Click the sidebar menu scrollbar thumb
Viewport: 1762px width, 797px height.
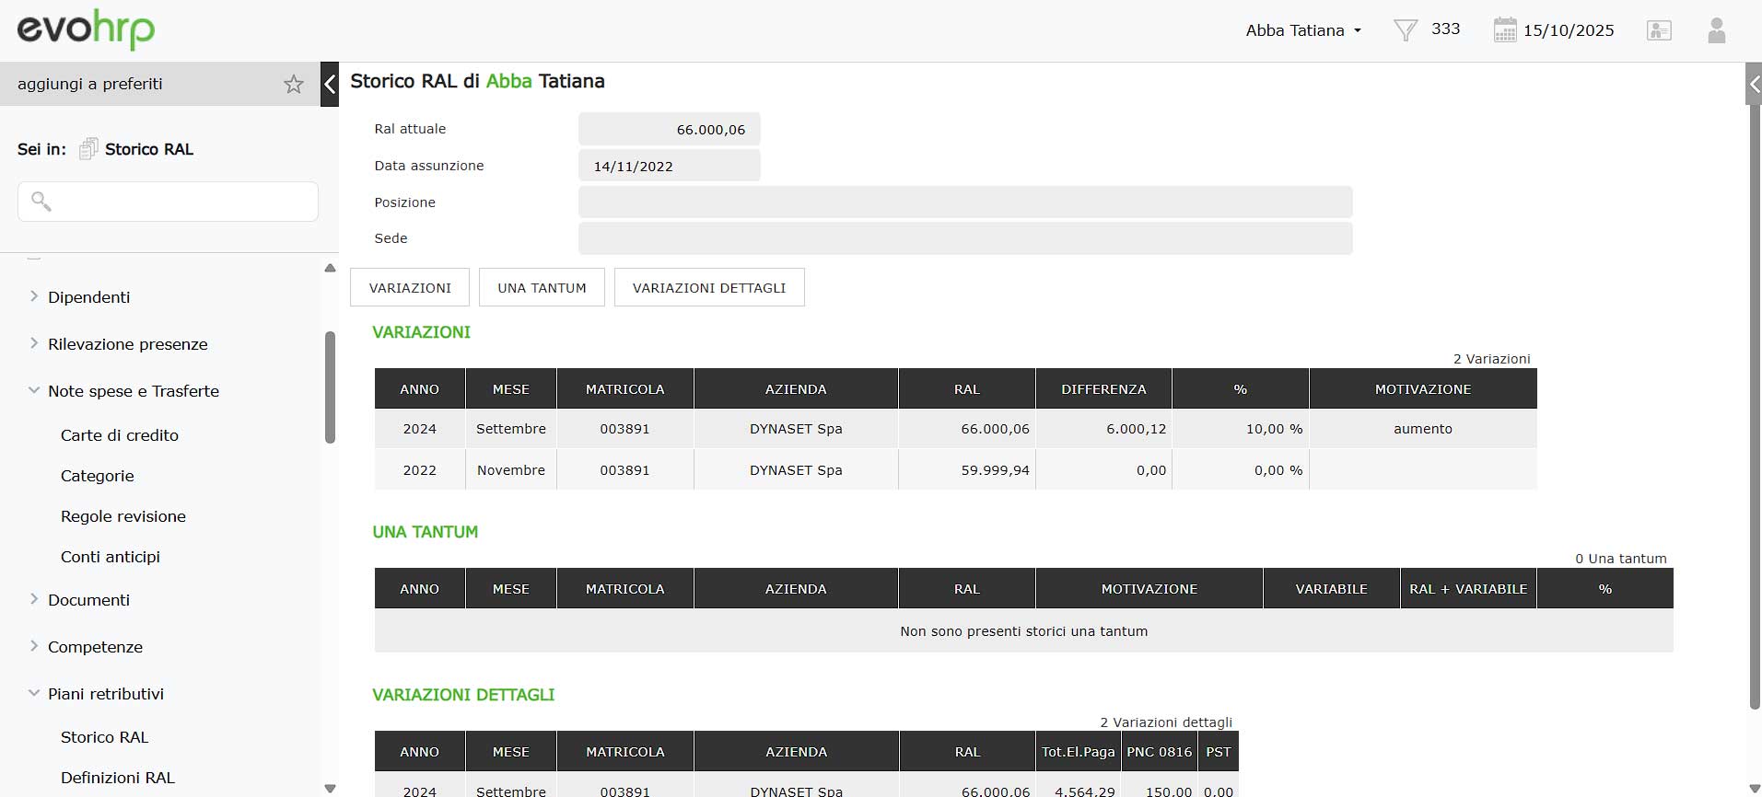[x=330, y=387]
